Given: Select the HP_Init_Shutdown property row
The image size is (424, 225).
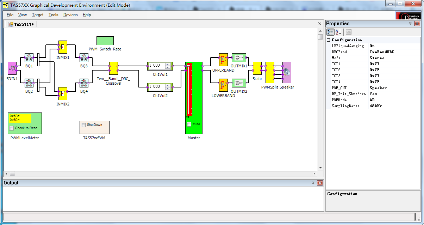Looking at the screenshot, I should click(373, 94).
